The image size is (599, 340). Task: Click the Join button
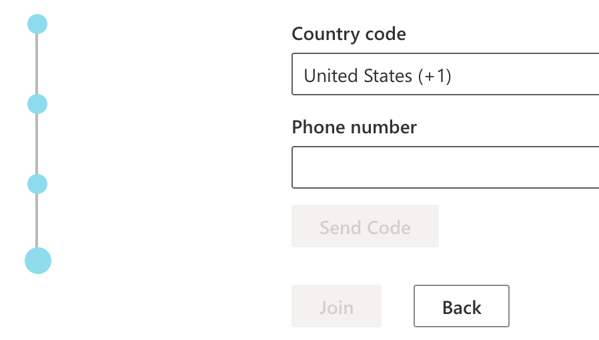click(x=336, y=307)
